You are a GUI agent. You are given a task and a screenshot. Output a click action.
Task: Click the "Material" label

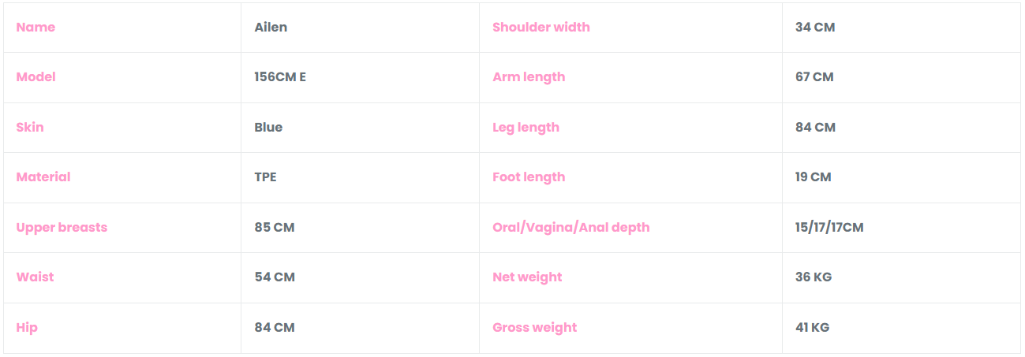(x=43, y=177)
